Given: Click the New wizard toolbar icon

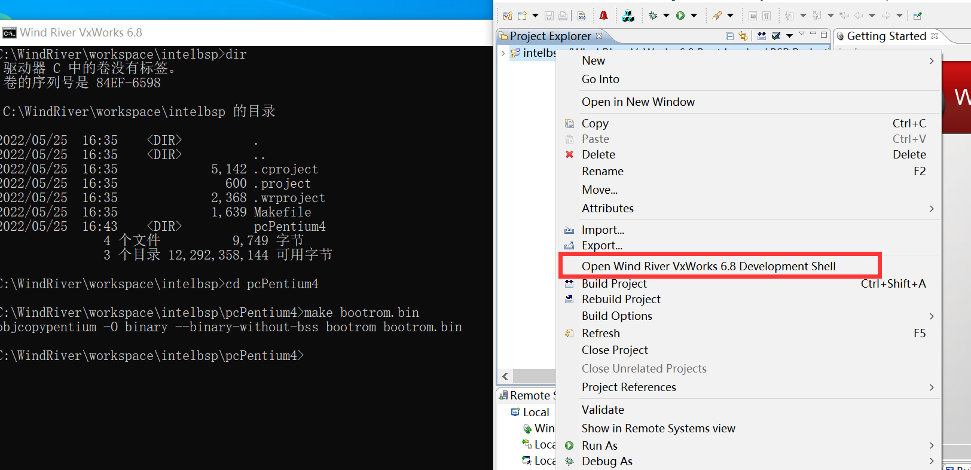Looking at the screenshot, I should pos(522,16).
